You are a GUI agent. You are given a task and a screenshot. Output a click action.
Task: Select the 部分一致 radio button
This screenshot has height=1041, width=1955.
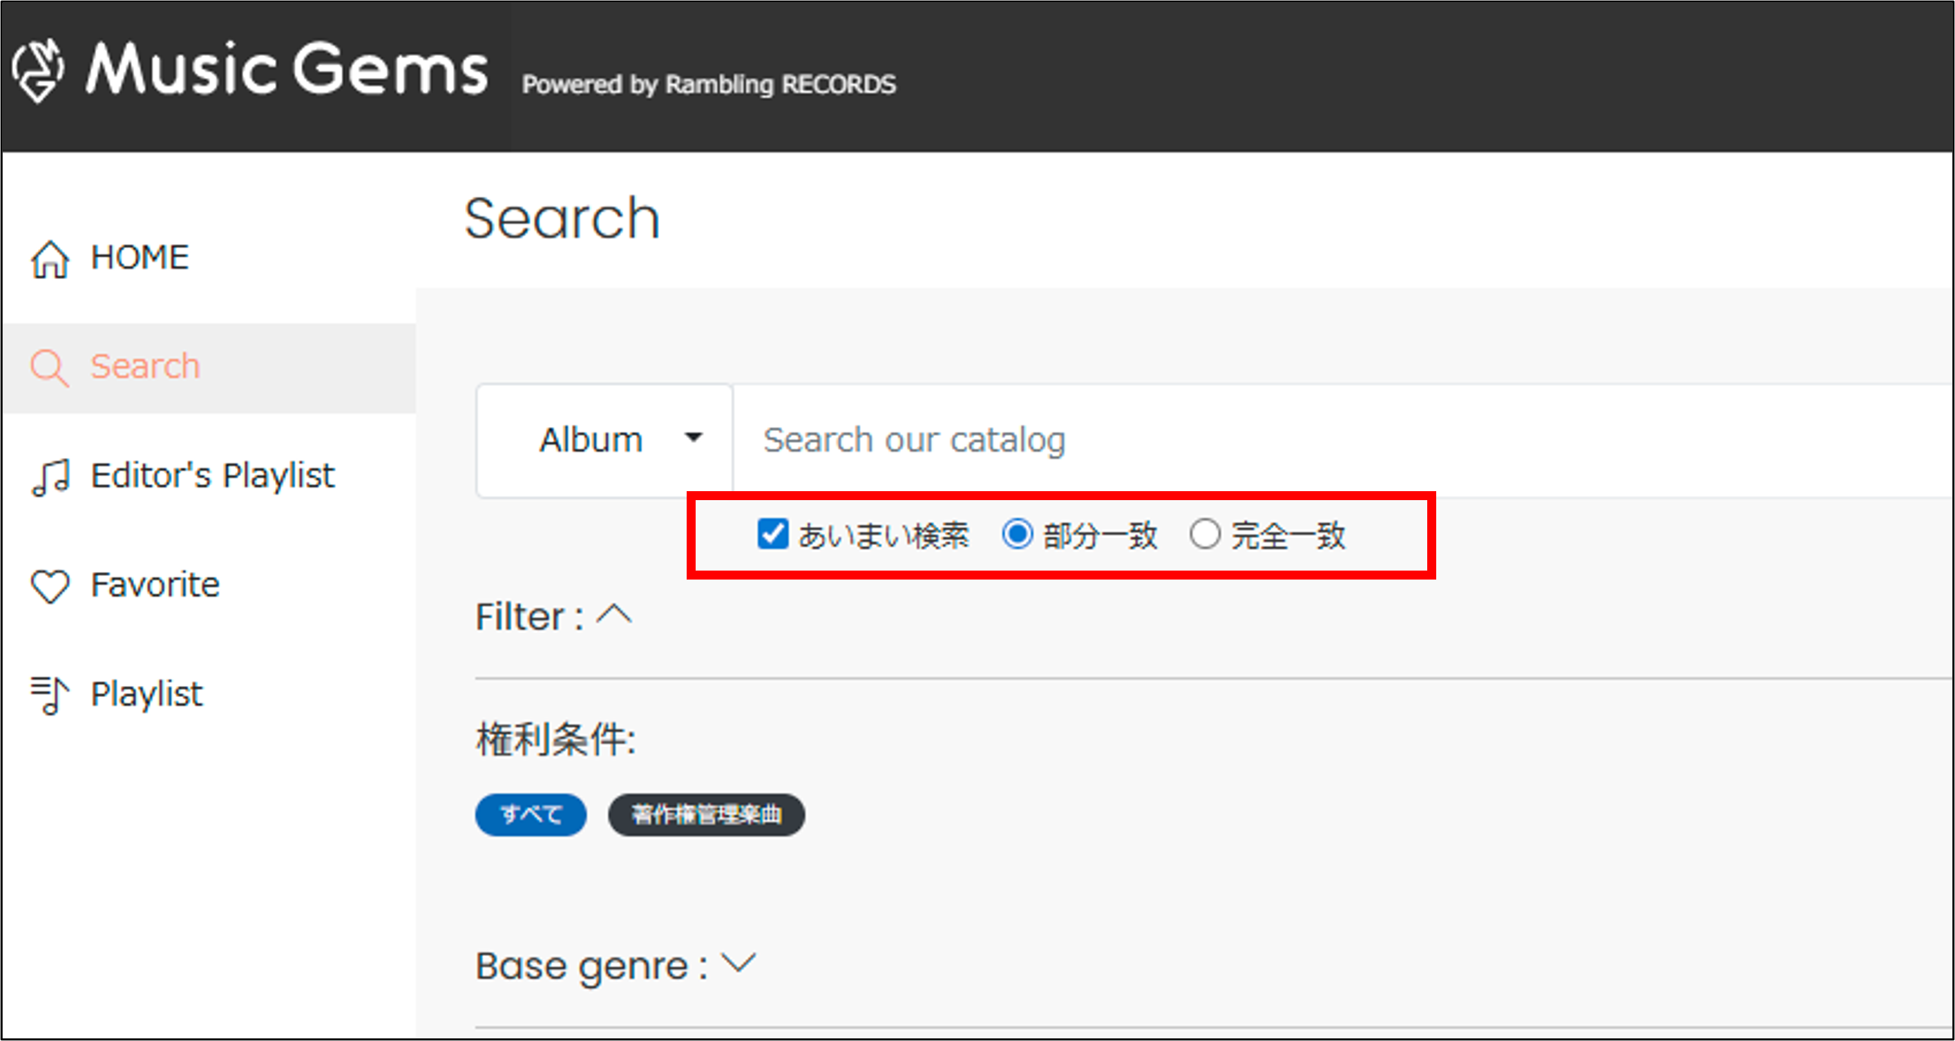tap(1017, 534)
